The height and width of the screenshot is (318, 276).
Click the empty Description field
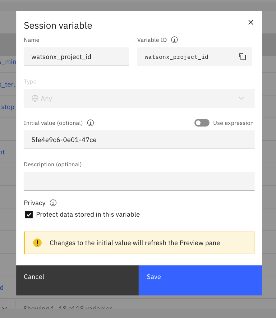point(139,181)
